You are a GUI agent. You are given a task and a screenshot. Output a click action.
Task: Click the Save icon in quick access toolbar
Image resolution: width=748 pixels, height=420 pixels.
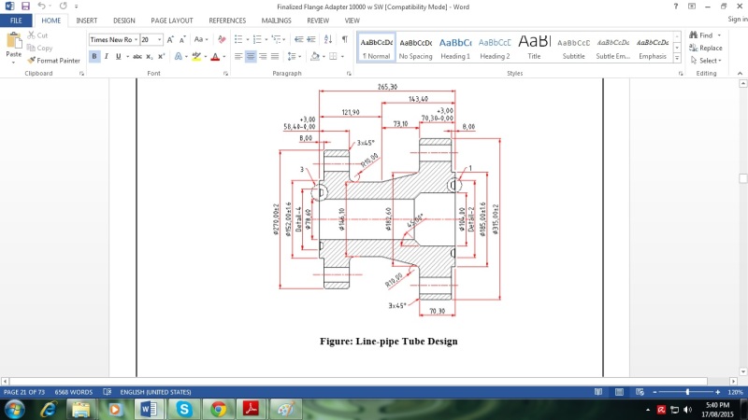[x=25, y=7]
